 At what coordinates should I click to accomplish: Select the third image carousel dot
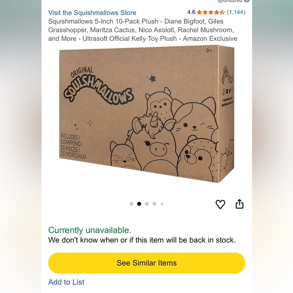(x=146, y=204)
